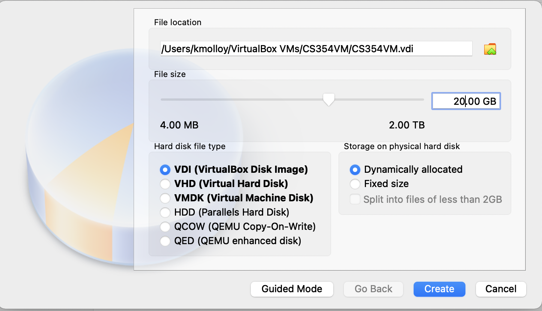The width and height of the screenshot is (542, 311).
Task: Select QED QEMU enhanced disk format
Action: 165,241
